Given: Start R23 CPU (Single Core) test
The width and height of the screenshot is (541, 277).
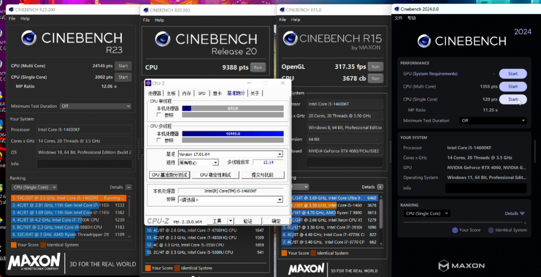Looking at the screenshot, I should point(123,77).
